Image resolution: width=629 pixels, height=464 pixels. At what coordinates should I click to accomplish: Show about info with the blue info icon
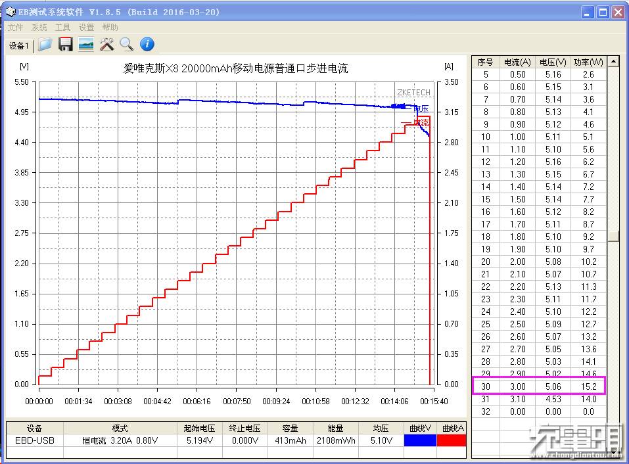[x=147, y=44]
